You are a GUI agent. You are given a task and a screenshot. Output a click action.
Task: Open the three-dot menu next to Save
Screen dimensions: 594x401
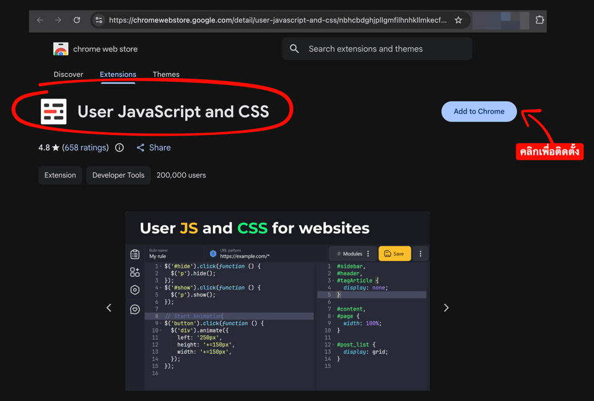click(420, 254)
